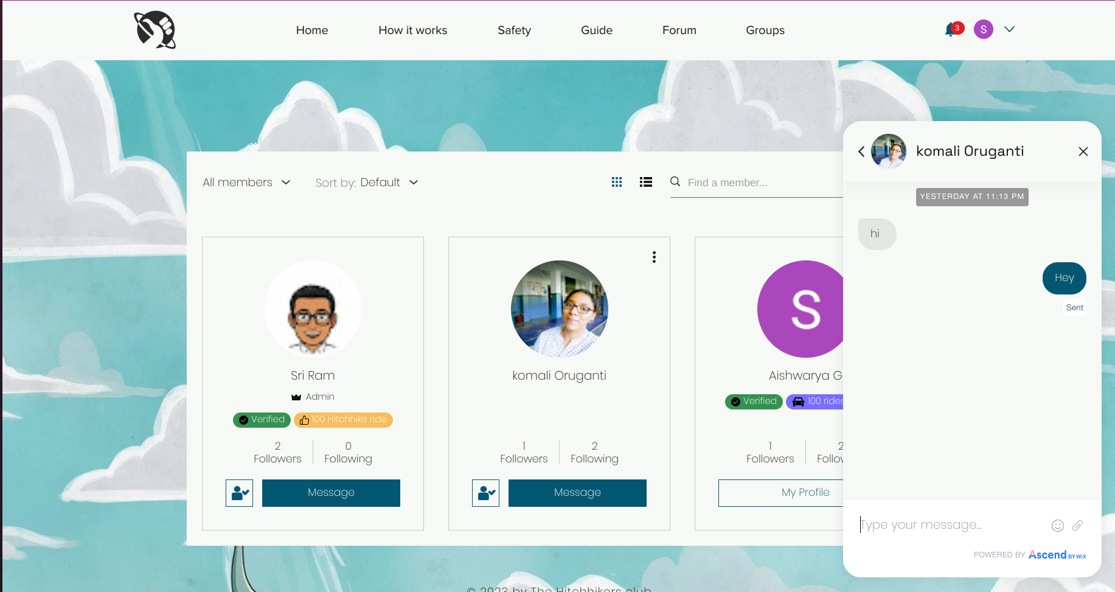Message Sri Ram
The width and height of the screenshot is (1115, 592).
(x=331, y=493)
